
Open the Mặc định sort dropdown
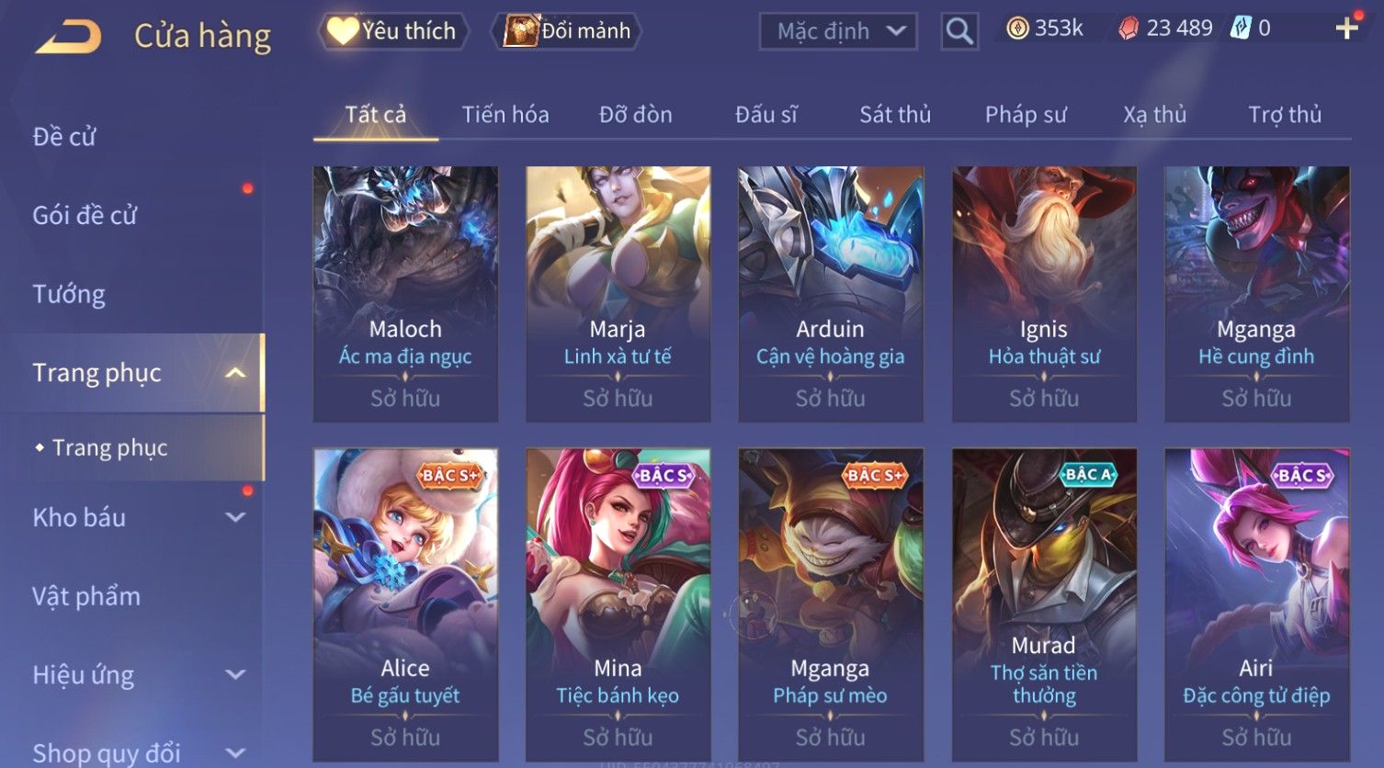click(x=838, y=31)
